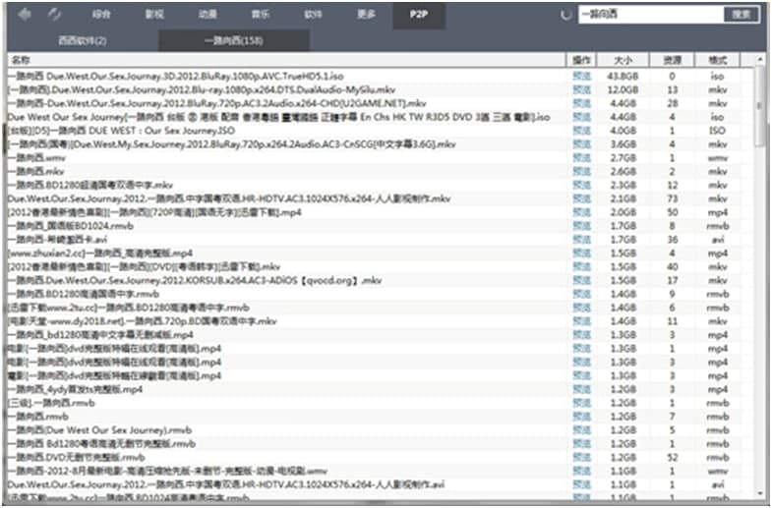Select the KORSUB.x264.AC3-ADiOS mkv row

click(195, 281)
